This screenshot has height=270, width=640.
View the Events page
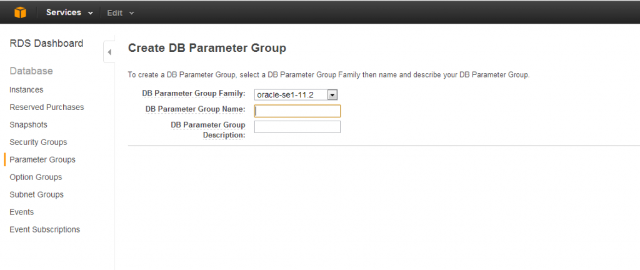coord(22,212)
